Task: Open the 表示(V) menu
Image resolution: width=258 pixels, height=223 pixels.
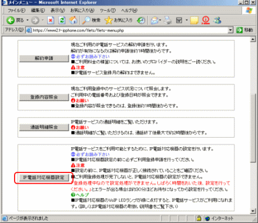Action: click(57, 11)
